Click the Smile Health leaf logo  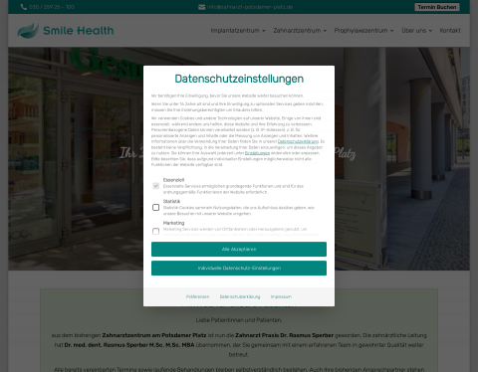click(x=28, y=31)
